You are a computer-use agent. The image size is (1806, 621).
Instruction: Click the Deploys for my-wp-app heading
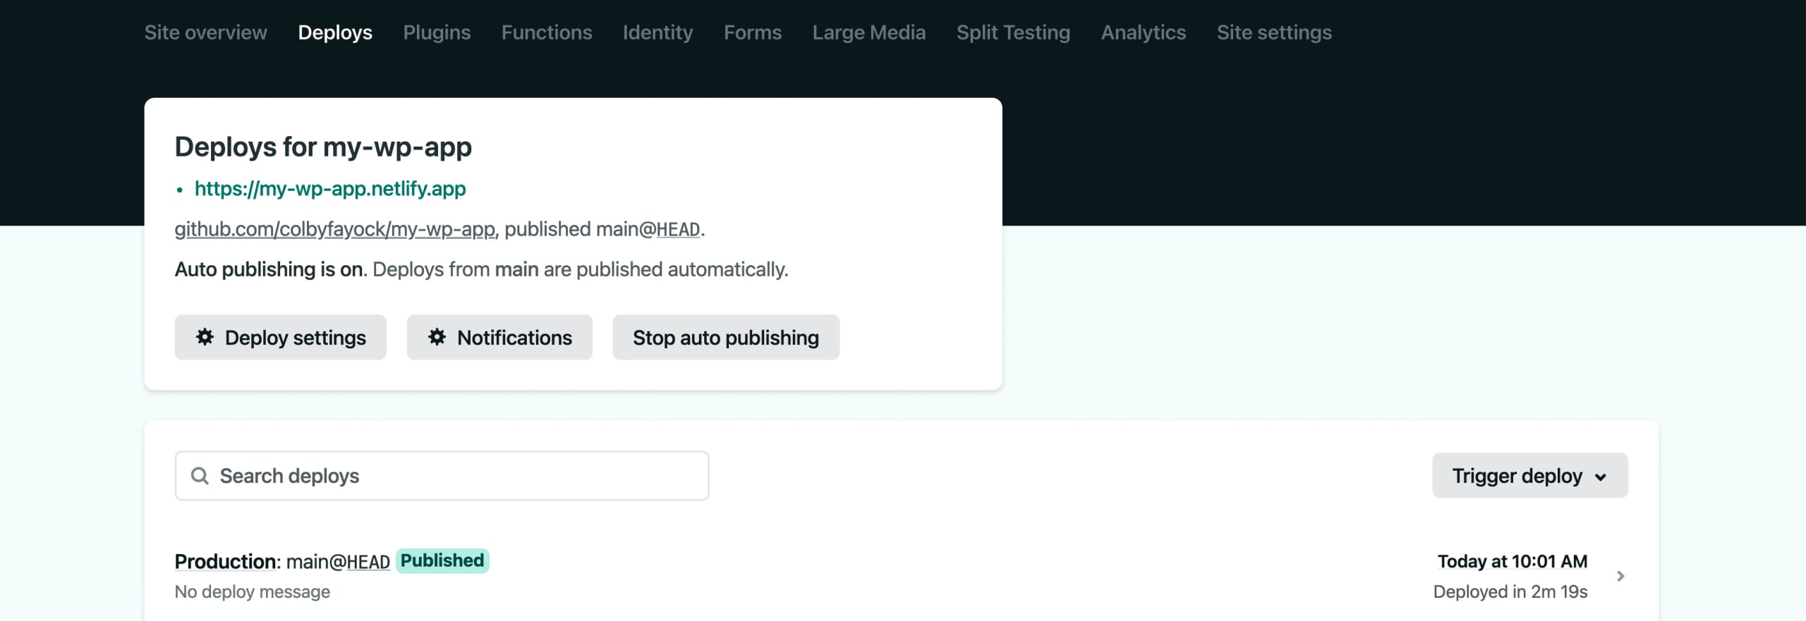pos(323,147)
